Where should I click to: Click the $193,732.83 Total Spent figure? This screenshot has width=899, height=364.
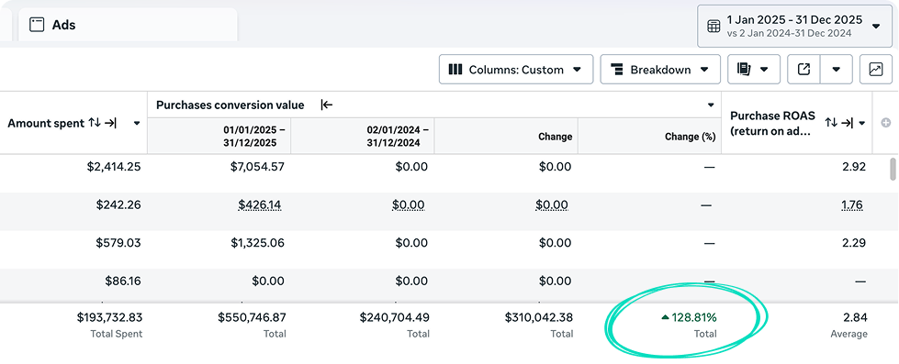(109, 317)
